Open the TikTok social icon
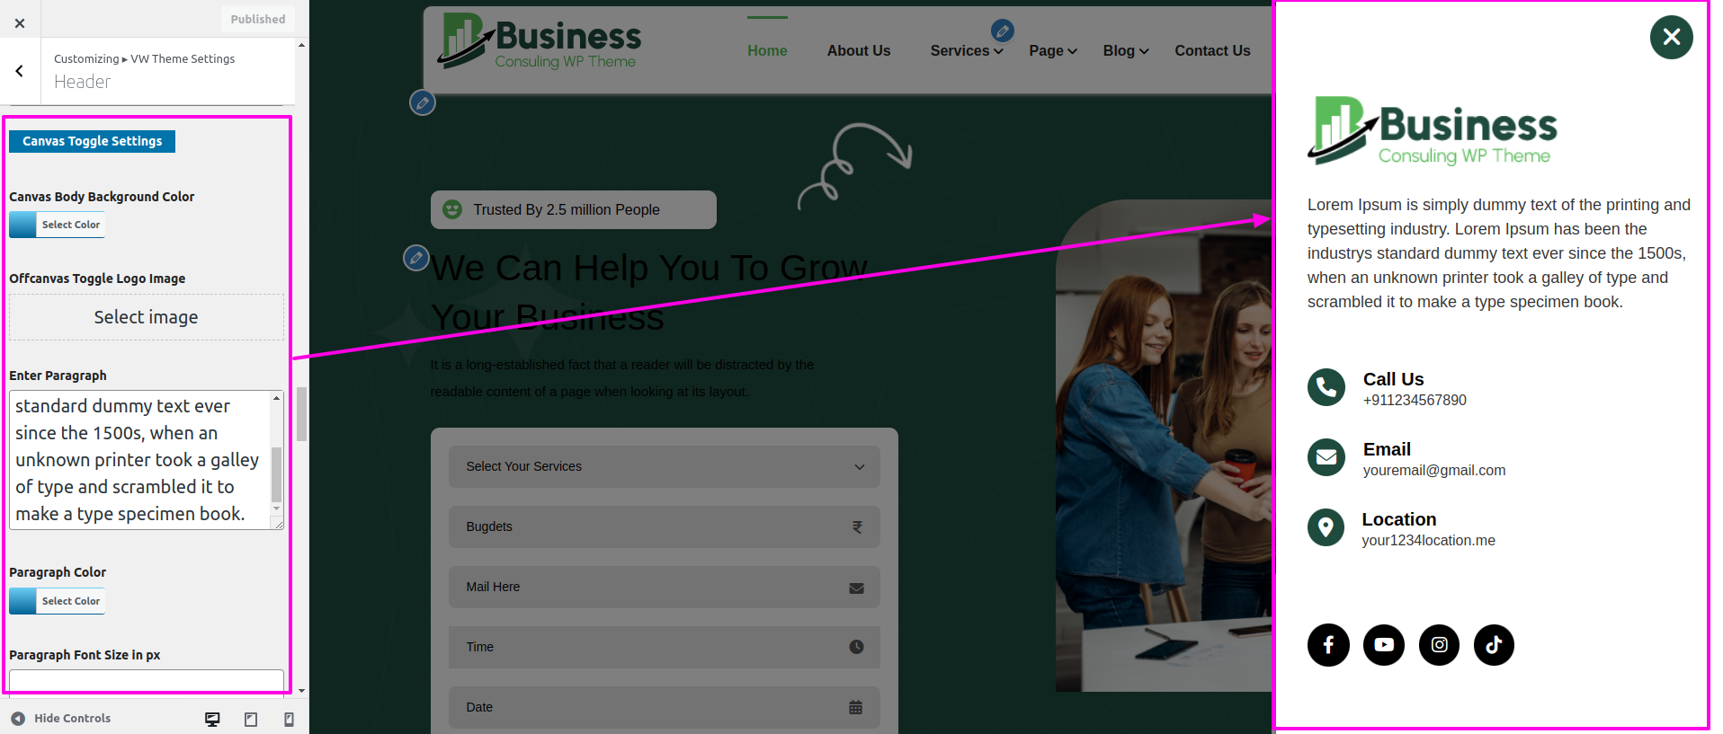The image size is (1723, 734). 1494,645
